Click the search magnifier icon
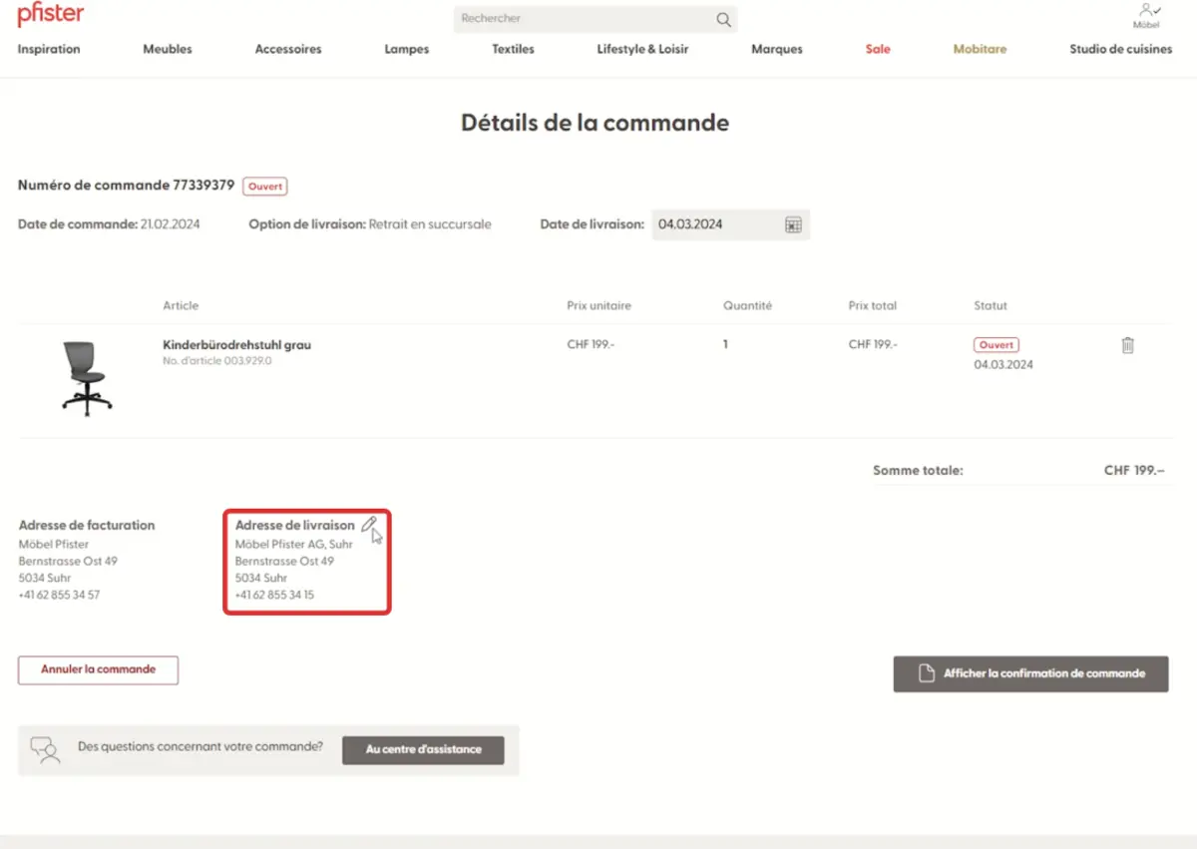This screenshot has height=849, width=1197. (x=723, y=19)
